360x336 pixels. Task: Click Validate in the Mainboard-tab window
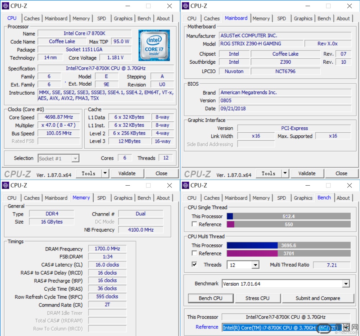(x=307, y=173)
